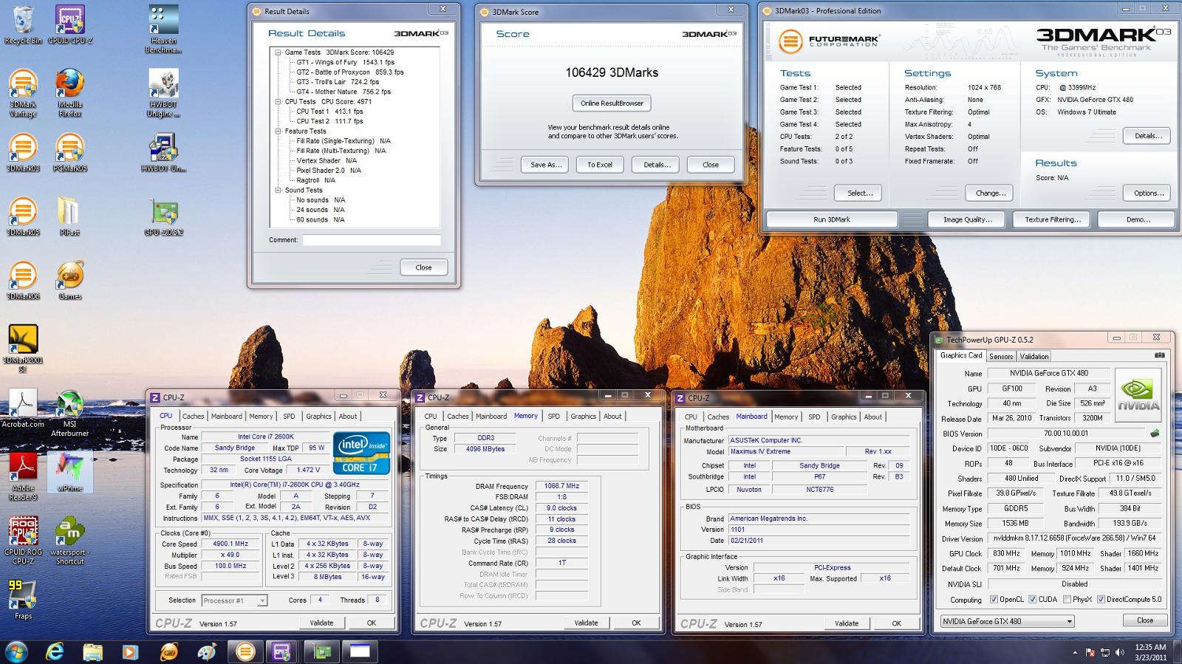
Task: Select About tab in first CPU-Z window
Action: pos(347,416)
